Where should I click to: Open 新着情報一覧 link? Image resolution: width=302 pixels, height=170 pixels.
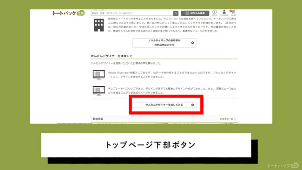pyautogui.click(x=228, y=119)
